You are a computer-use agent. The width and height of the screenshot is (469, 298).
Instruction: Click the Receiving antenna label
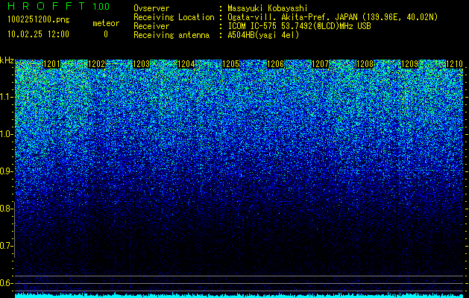[171, 35]
